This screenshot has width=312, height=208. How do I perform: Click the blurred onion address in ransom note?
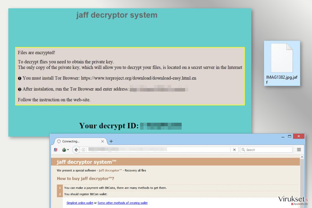pyautogui.click(x=159, y=88)
